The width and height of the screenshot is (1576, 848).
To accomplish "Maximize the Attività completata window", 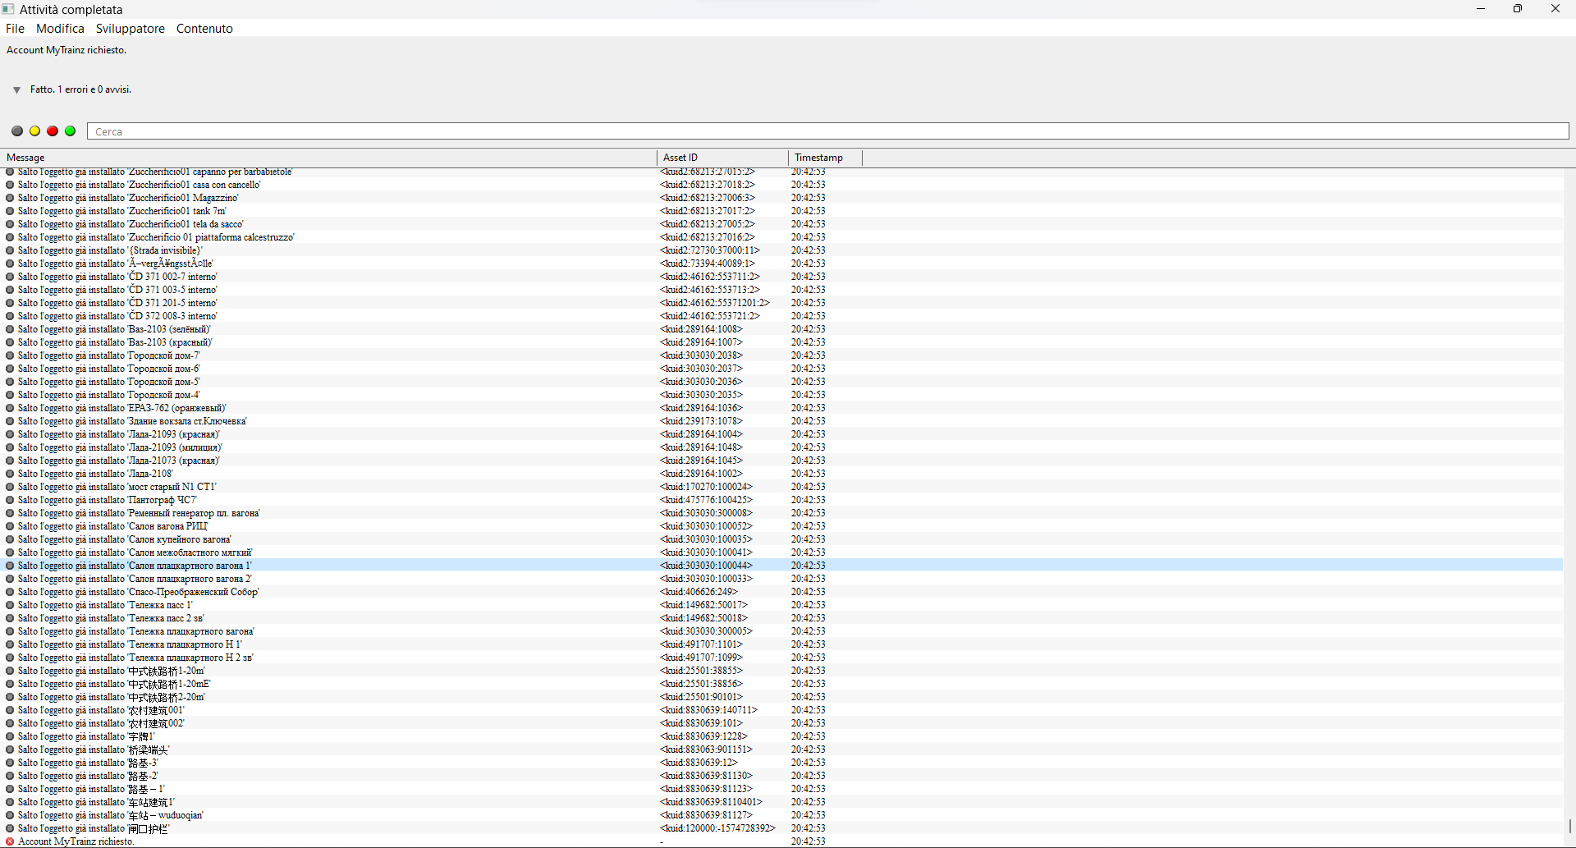I will coord(1518,9).
